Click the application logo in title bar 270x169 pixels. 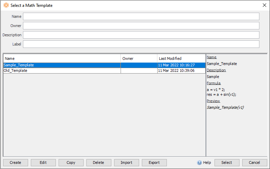coord(6,5)
